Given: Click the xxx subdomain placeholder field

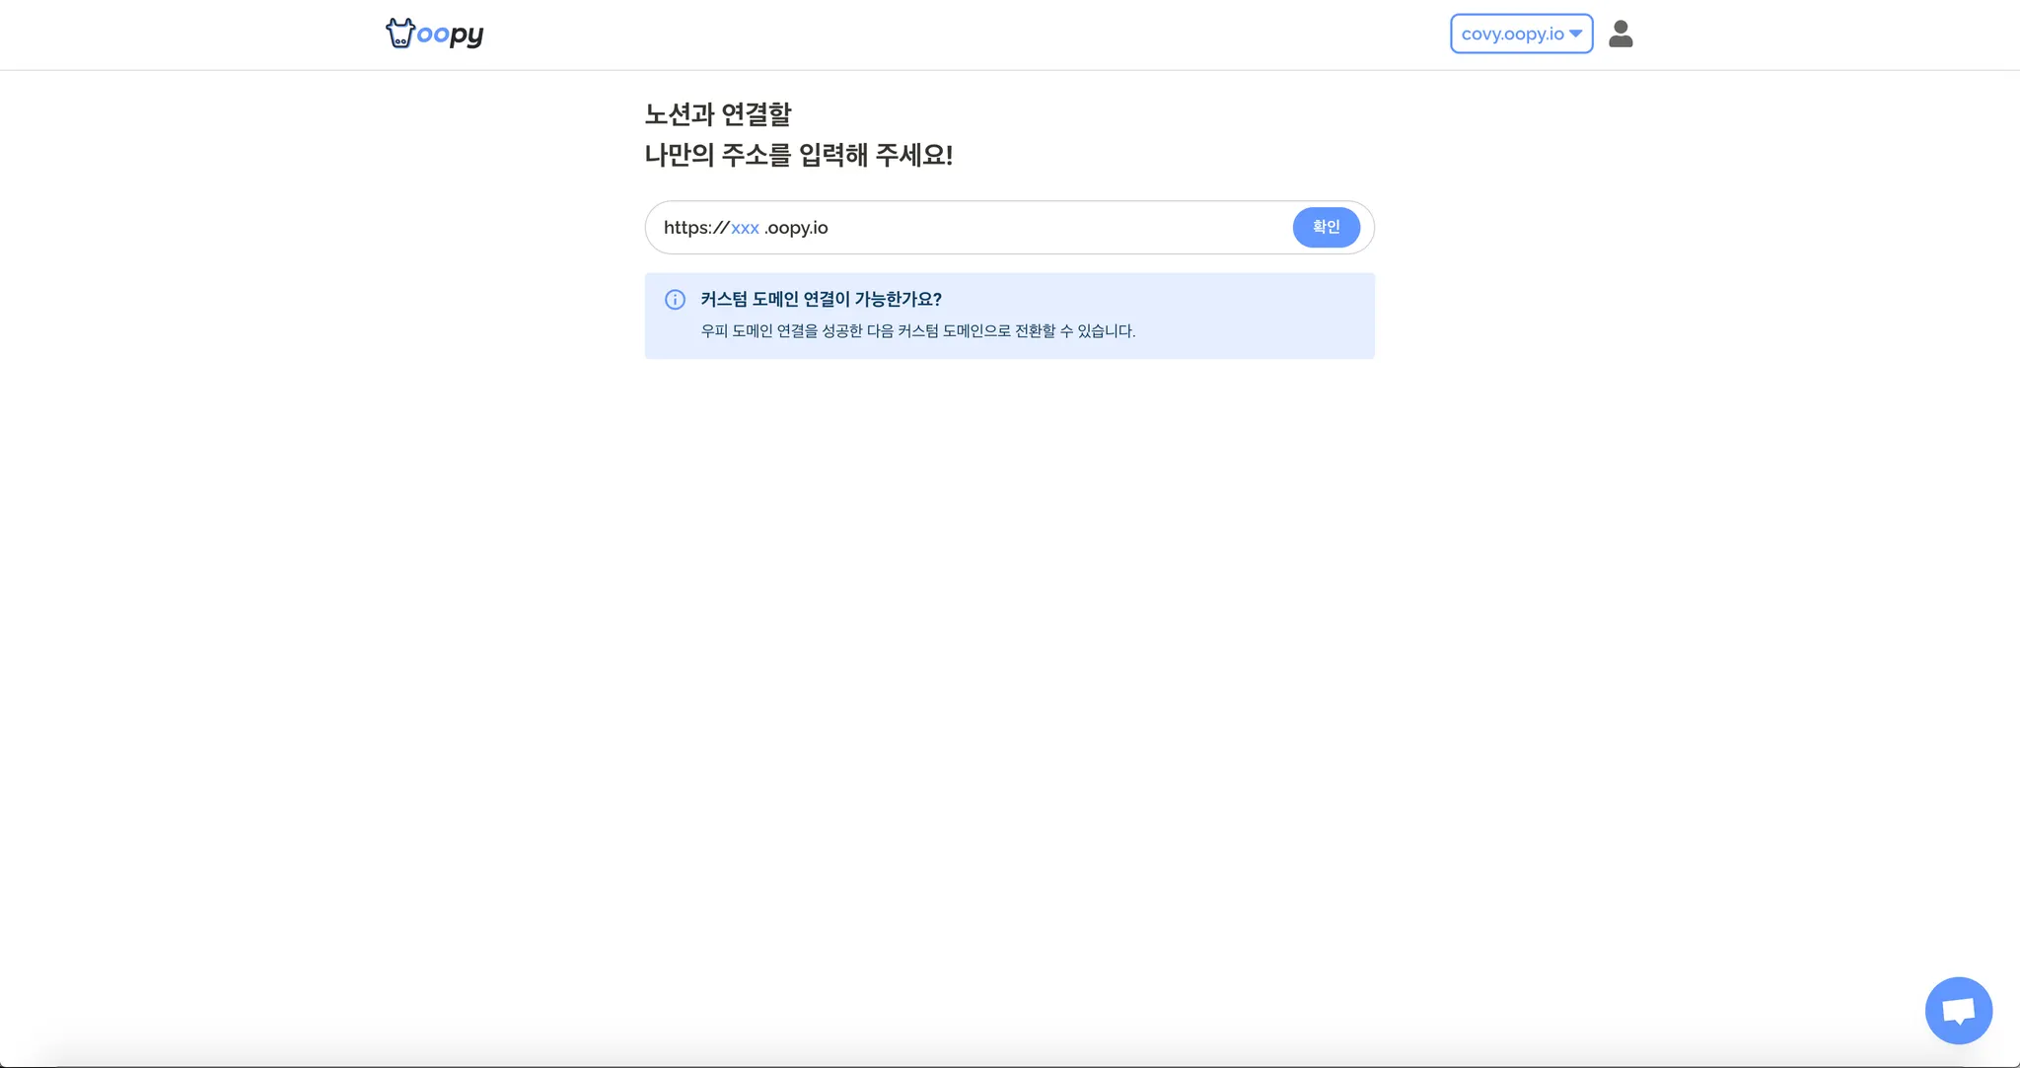Looking at the screenshot, I should (745, 228).
